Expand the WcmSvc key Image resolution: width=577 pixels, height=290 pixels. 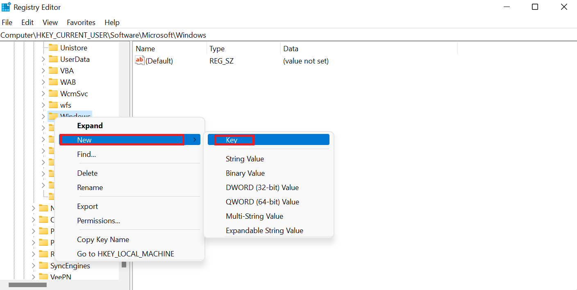click(43, 93)
